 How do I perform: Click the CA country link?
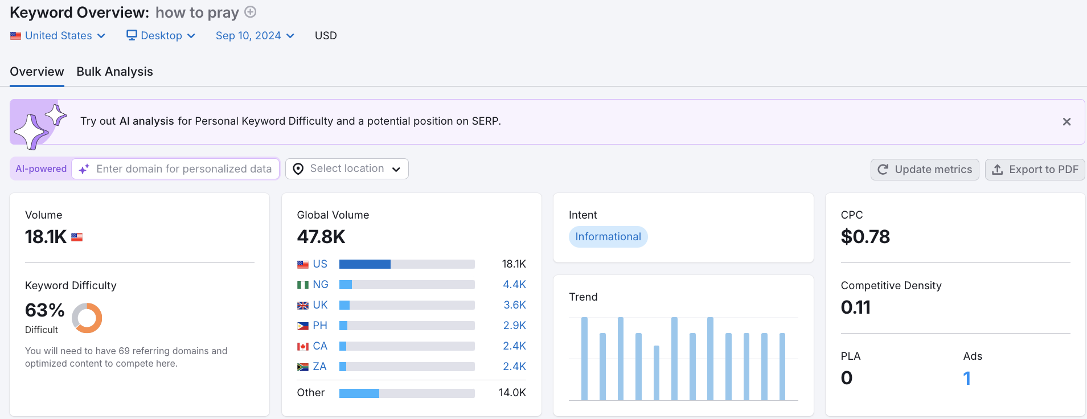tap(320, 346)
